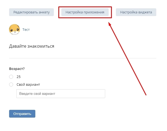Click the 25 answer label text
The width and height of the screenshot is (167, 131).
coord(18,77)
